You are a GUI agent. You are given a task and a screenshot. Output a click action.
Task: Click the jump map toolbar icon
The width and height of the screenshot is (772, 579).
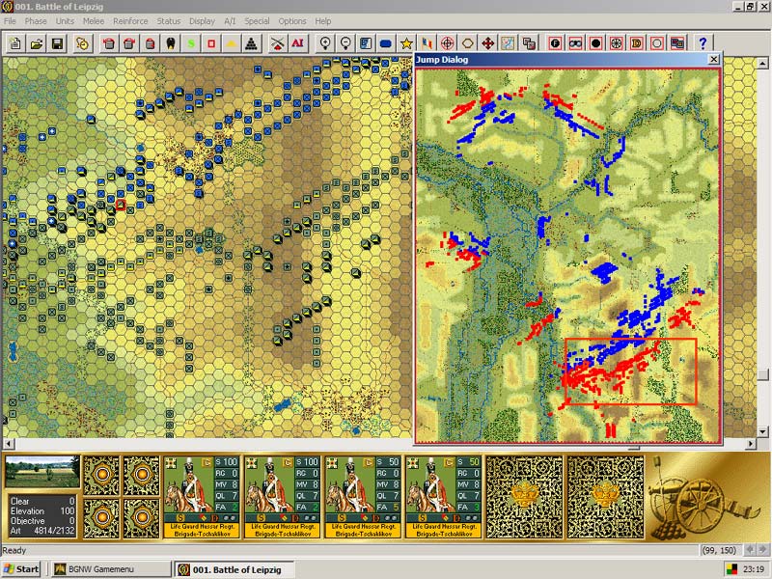509,43
